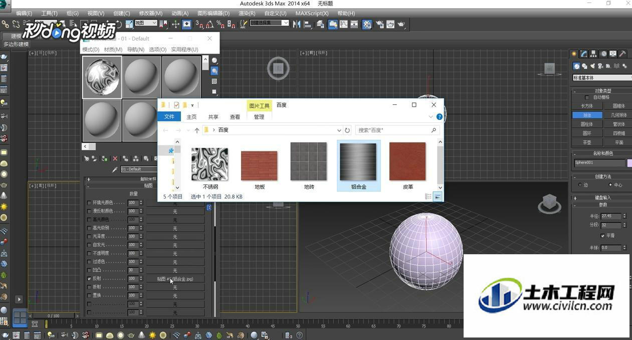The width and height of the screenshot is (632, 340).
Task: Enable the 凹凸 map checkbox
Action: click(89, 270)
